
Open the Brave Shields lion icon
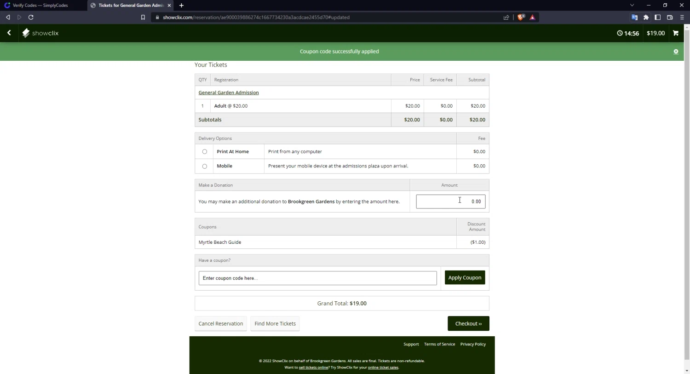pos(521,17)
